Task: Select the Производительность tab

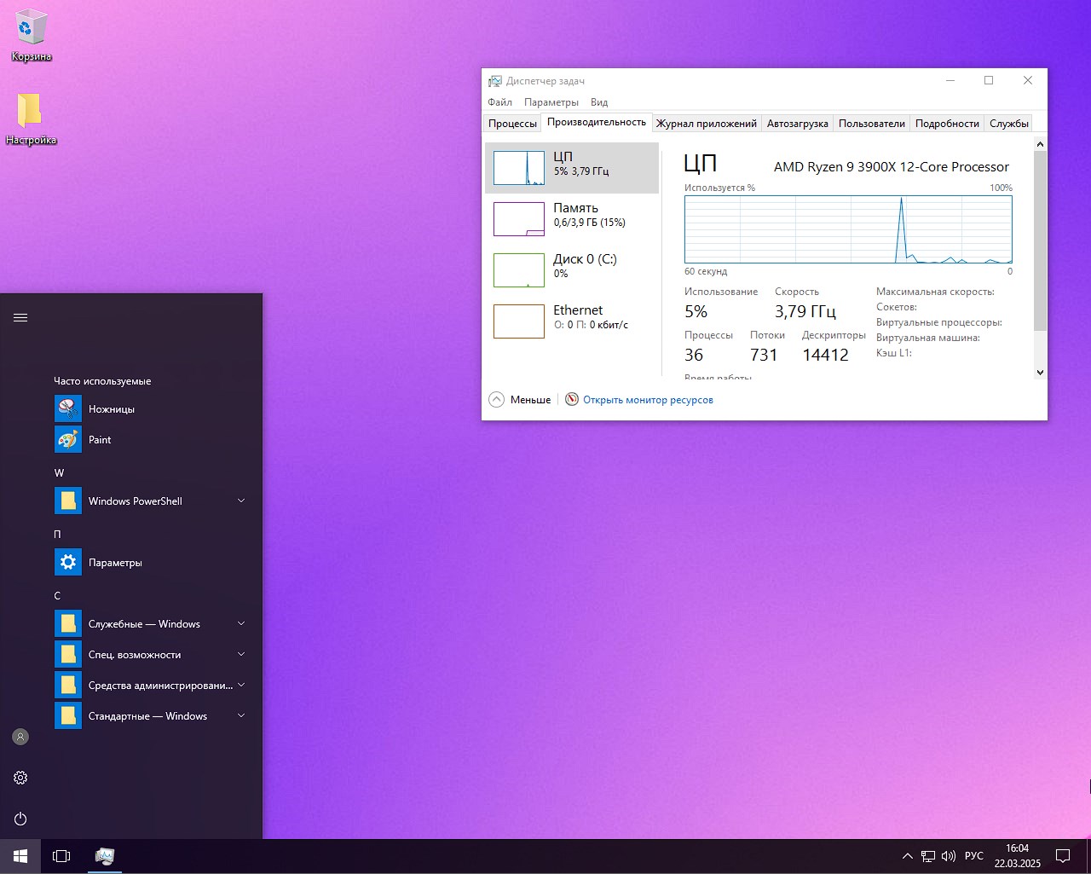Action: click(x=597, y=122)
